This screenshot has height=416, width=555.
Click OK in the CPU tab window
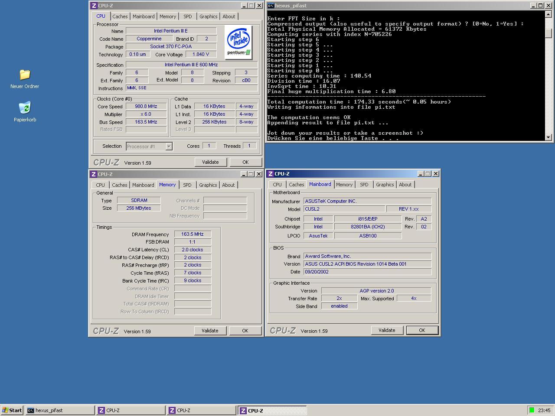click(245, 162)
